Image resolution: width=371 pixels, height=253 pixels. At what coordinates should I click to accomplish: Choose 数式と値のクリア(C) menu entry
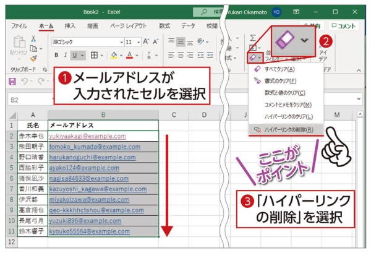click(x=286, y=93)
